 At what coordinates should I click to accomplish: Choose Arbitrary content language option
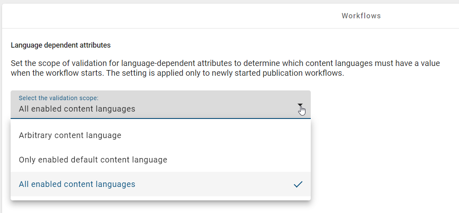[160, 135]
